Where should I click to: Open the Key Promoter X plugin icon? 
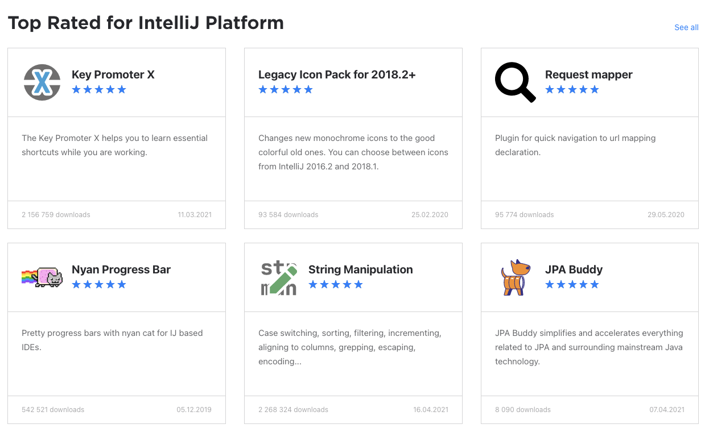[42, 82]
